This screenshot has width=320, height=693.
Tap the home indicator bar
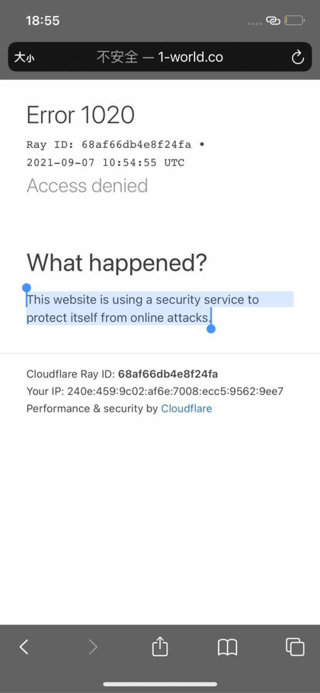pos(160,684)
